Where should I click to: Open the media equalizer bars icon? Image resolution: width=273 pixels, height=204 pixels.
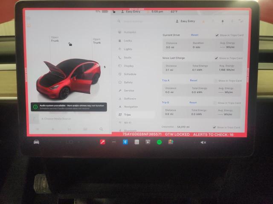85,129
